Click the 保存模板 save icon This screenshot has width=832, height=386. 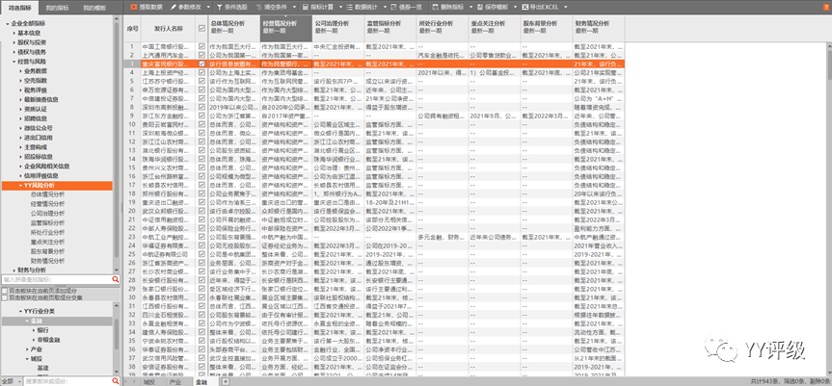click(480, 8)
